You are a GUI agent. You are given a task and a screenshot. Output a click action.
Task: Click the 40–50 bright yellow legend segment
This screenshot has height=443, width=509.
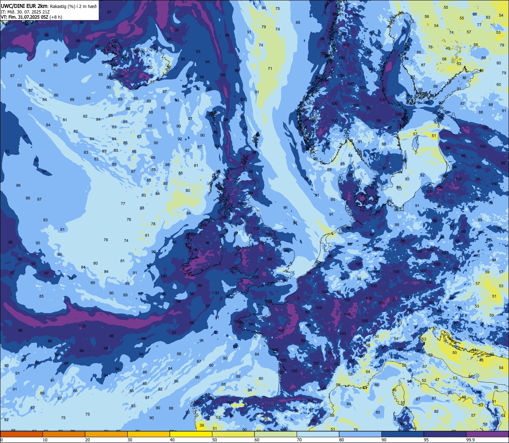click(x=191, y=434)
